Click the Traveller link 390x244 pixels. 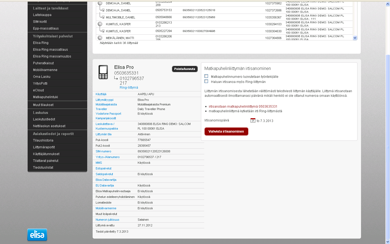(x=101, y=109)
